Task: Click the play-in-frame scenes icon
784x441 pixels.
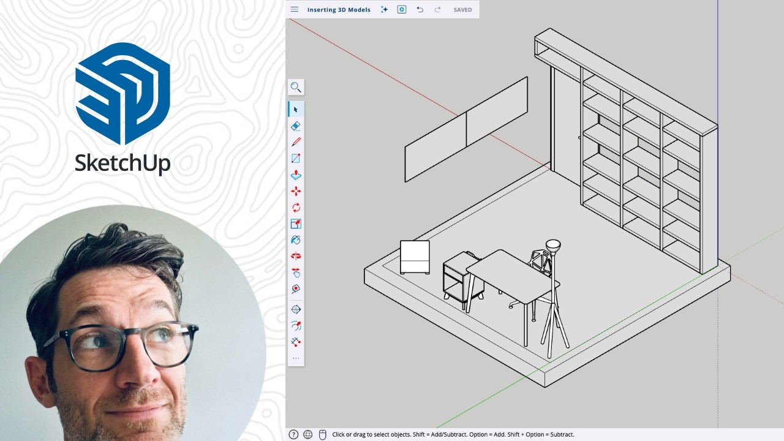Action: point(402,9)
